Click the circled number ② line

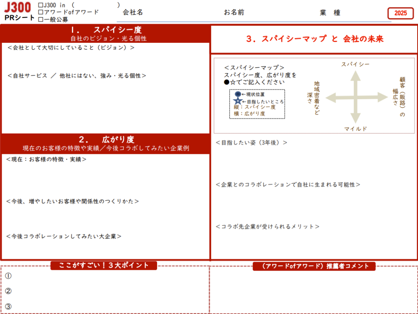pos(8,291)
